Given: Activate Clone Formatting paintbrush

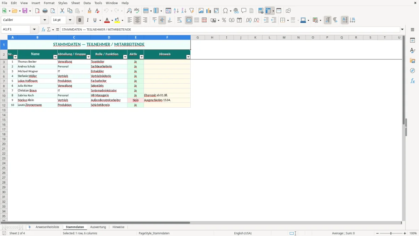Looking at the screenshot, I should (89, 11).
